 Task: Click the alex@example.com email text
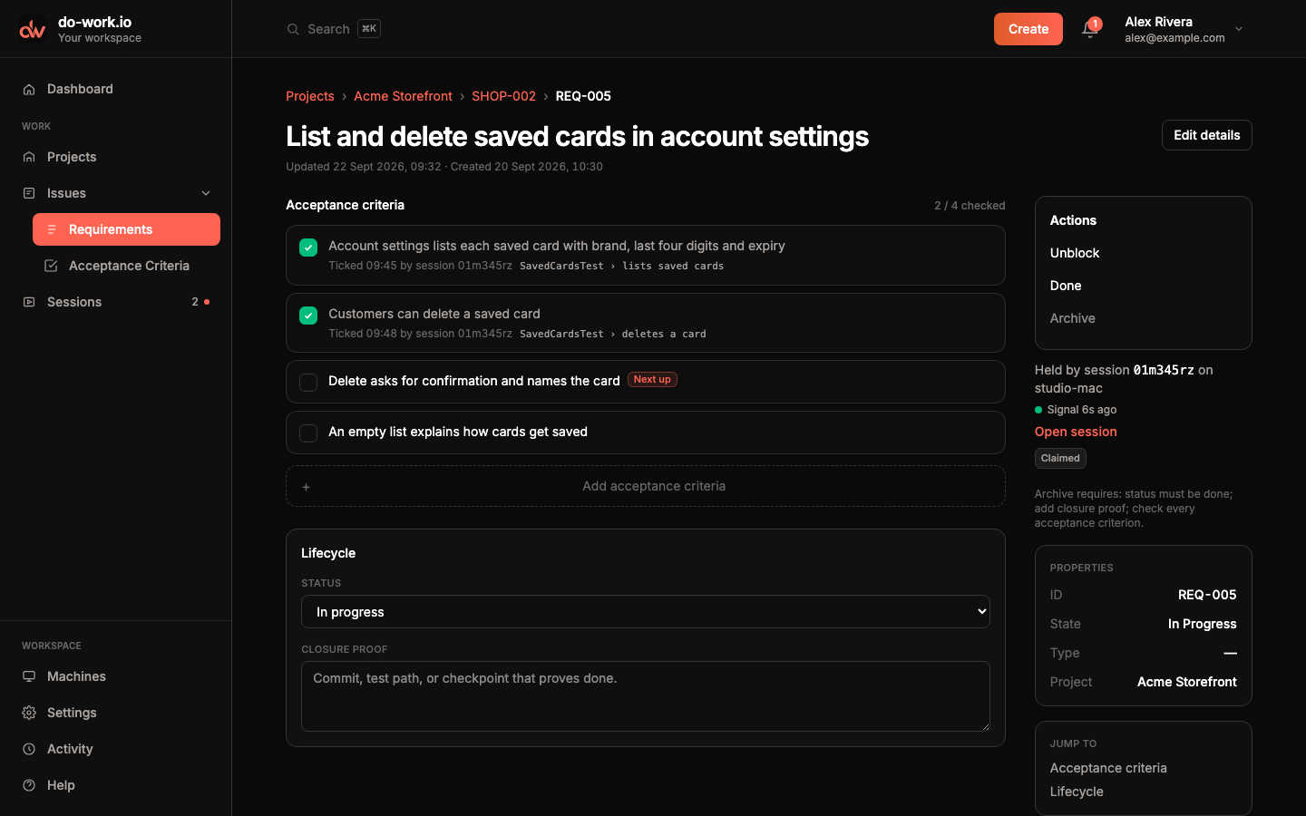pyautogui.click(x=1174, y=38)
